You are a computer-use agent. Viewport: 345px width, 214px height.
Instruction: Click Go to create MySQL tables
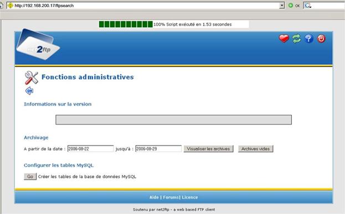click(30, 176)
